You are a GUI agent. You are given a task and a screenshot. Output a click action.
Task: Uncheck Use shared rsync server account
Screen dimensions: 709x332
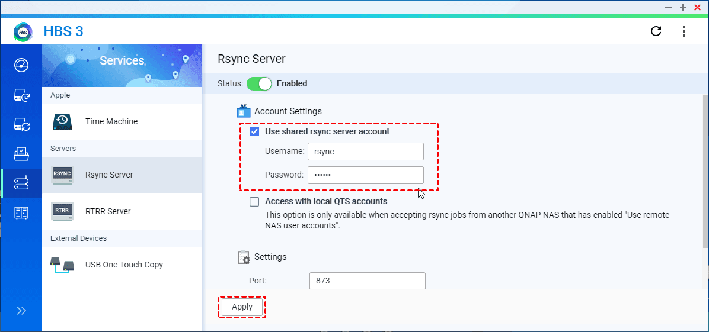[255, 131]
